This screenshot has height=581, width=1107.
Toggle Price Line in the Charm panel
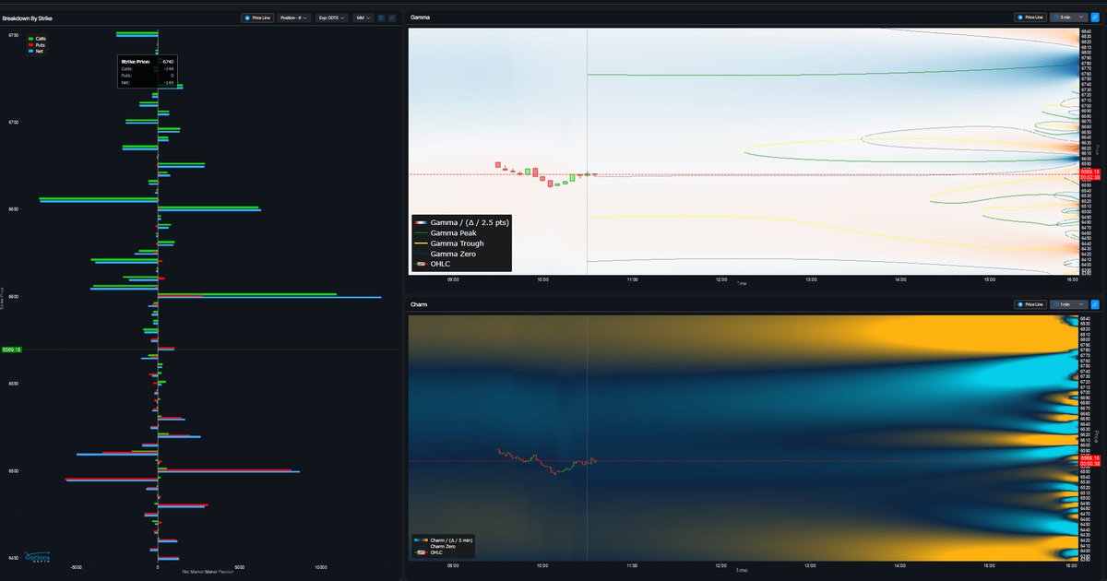point(1030,304)
